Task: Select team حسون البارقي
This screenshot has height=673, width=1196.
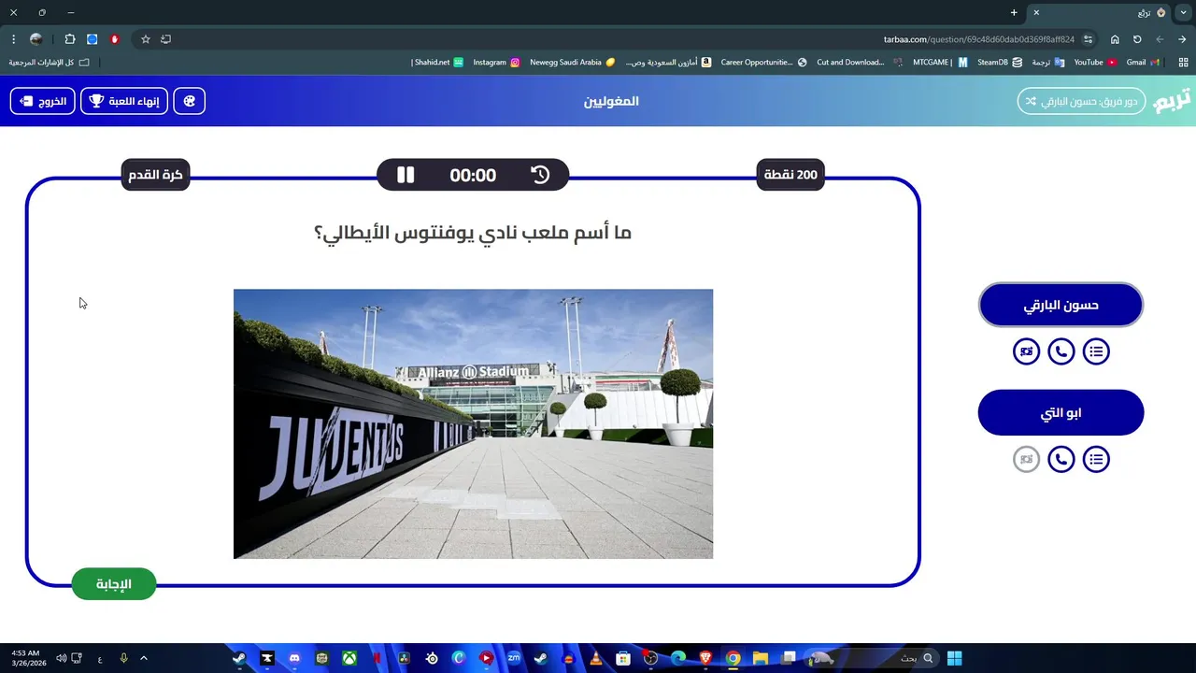Action: [1061, 305]
